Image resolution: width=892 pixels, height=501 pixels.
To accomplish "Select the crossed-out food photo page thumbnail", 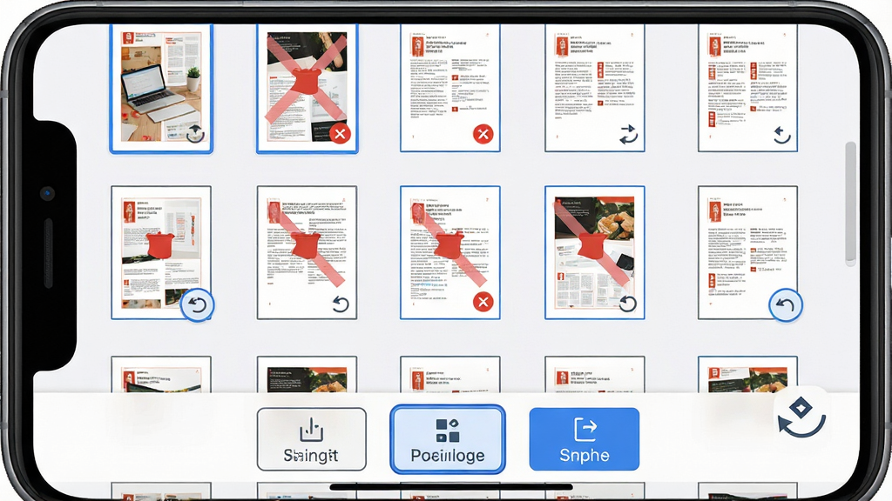I will point(594,252).
